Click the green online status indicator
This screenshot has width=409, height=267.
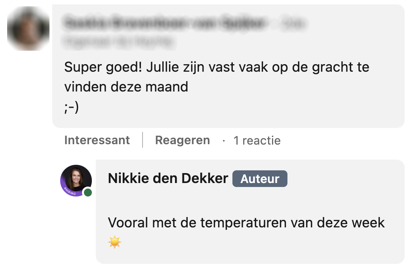pyautogui.click(x=88, y=192)
